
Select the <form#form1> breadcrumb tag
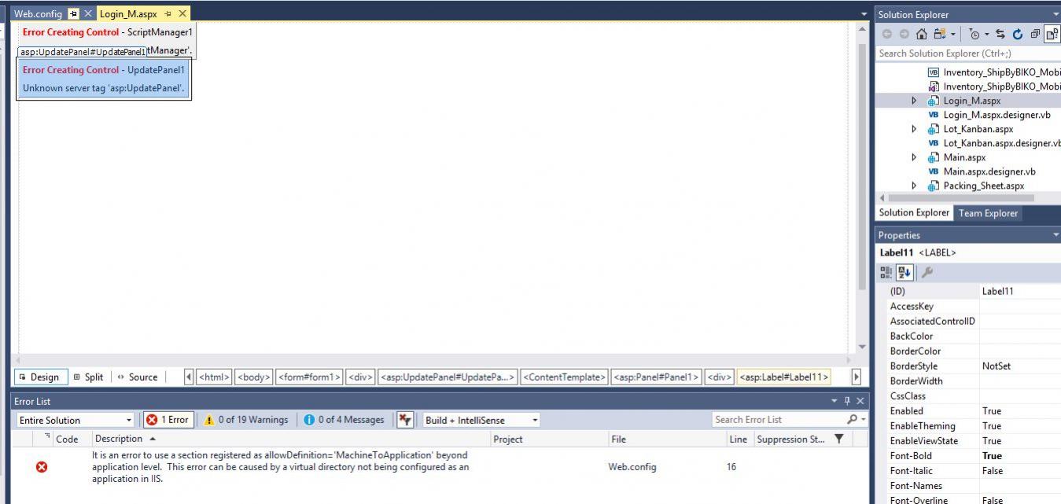[309, 377]
